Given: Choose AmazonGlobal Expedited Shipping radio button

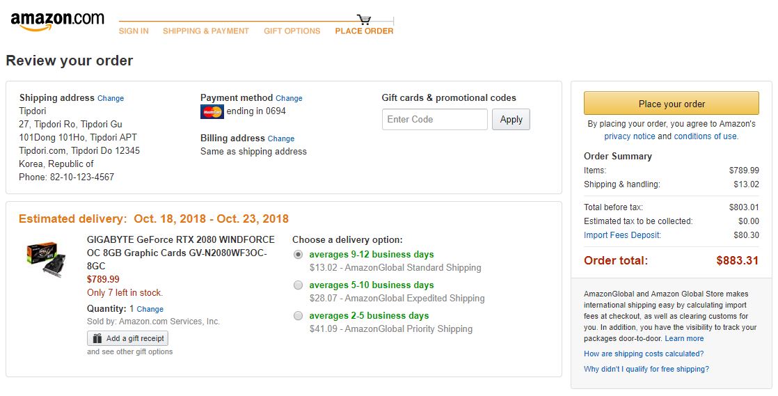Looking at the screenshot, I should (x=299, y=285).
